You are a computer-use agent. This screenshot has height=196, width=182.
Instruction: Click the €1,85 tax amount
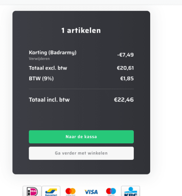click(127, 78)
